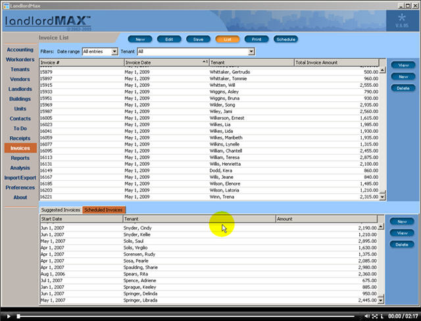The width and height of the screenshot is (421, 321).
Task: Click the Save toolbar button
Action: (x=198, y=39)
